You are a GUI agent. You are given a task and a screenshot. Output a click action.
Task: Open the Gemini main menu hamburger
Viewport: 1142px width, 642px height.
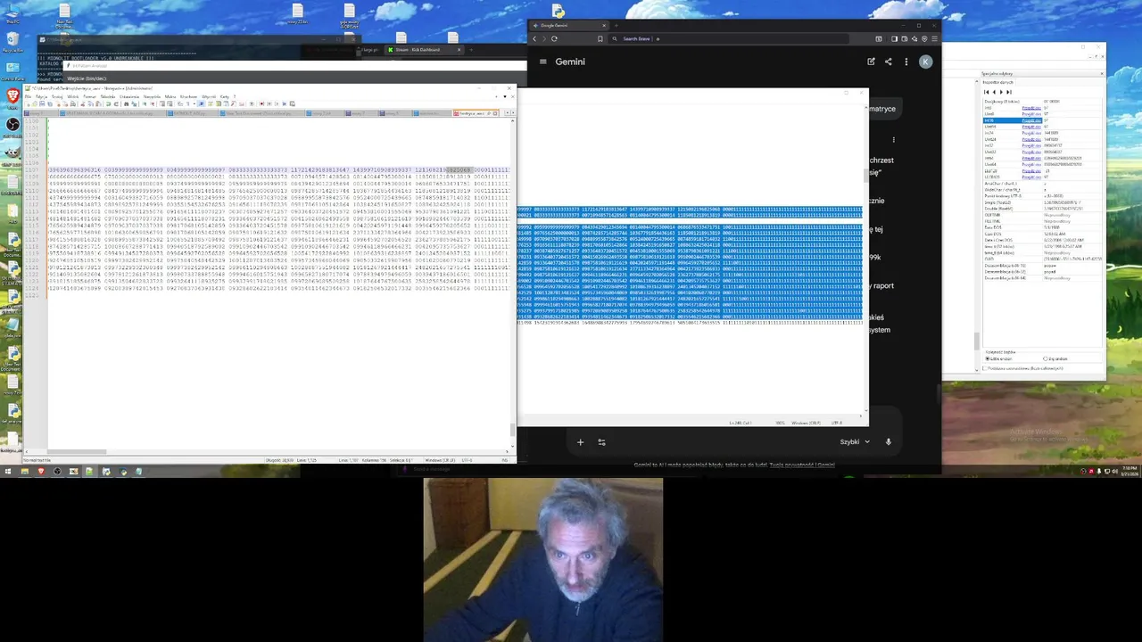pyautogui.click(x=542, y=62)
